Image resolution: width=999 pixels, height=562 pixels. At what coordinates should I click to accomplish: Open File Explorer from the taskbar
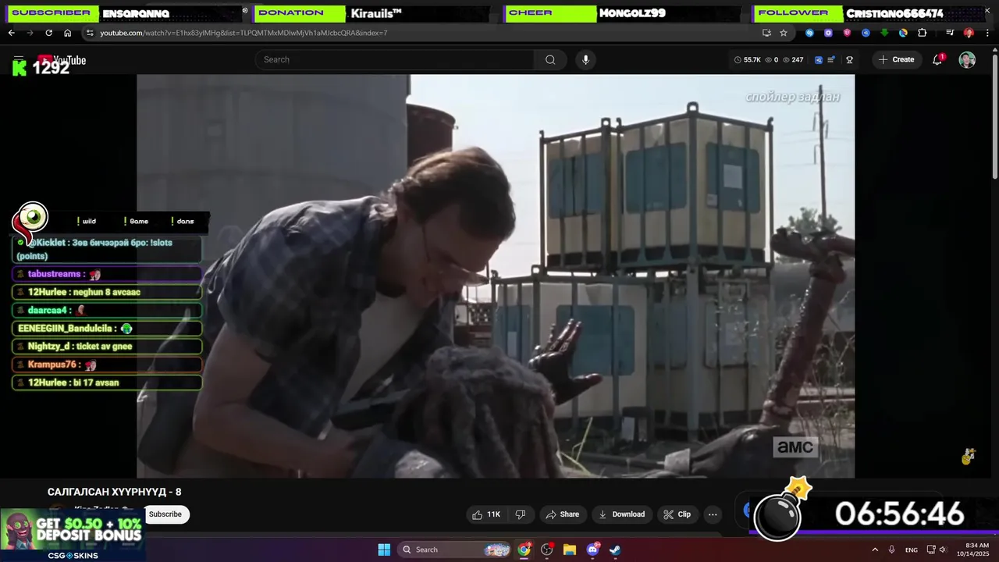point(570,550)
